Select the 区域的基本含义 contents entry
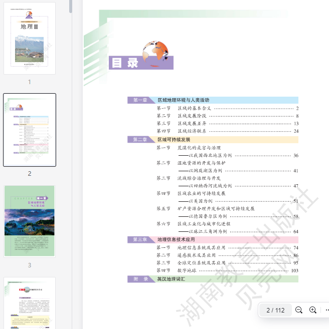 (194, 108)
